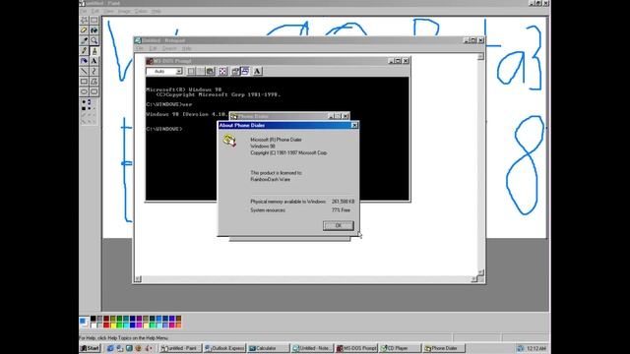Open Notepad's Edit menu
The width and height of the screenshot is (630, 354).
[x=153, y=48]
